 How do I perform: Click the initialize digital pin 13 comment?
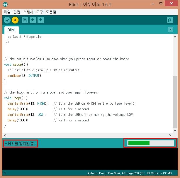pos(44,70)
